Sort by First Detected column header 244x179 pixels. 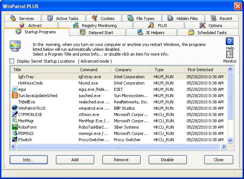coord(206,70)
